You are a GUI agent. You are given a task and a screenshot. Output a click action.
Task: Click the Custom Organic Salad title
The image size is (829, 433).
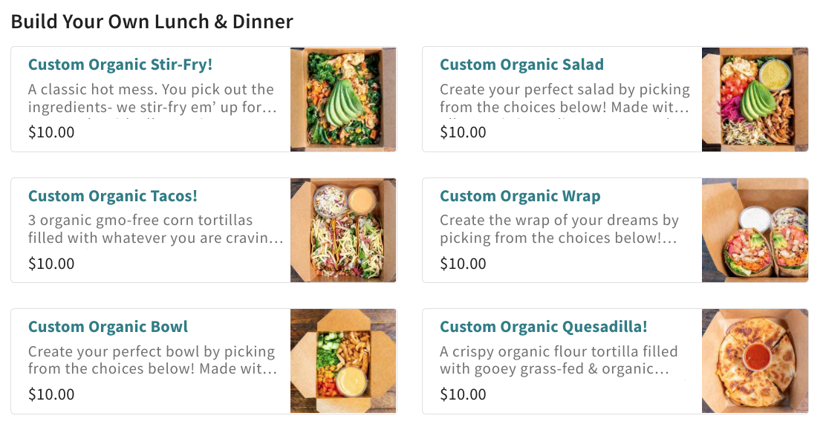click(x=521, y=65)
